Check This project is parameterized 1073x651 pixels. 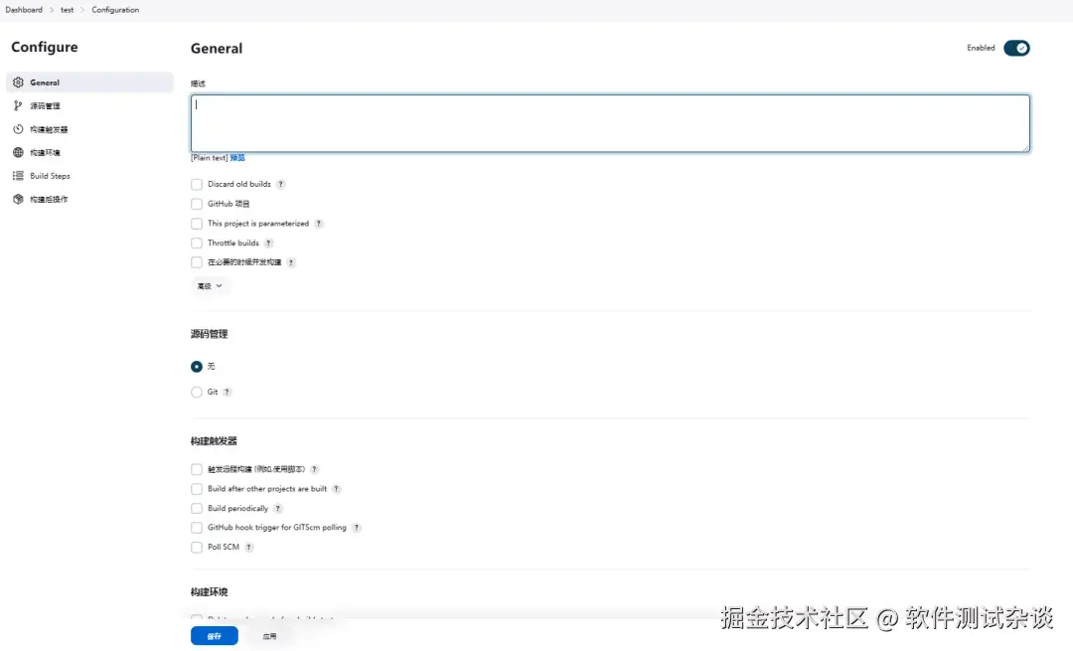coord(197,224)
